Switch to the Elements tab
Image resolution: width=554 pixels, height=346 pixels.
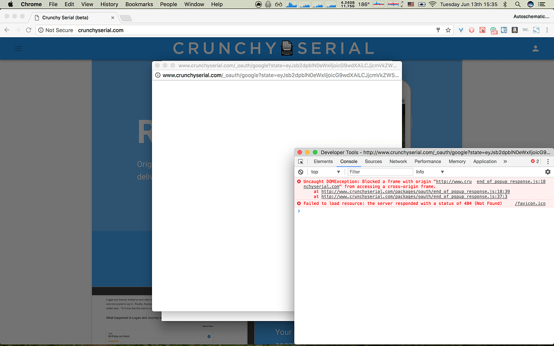(323, 161)
